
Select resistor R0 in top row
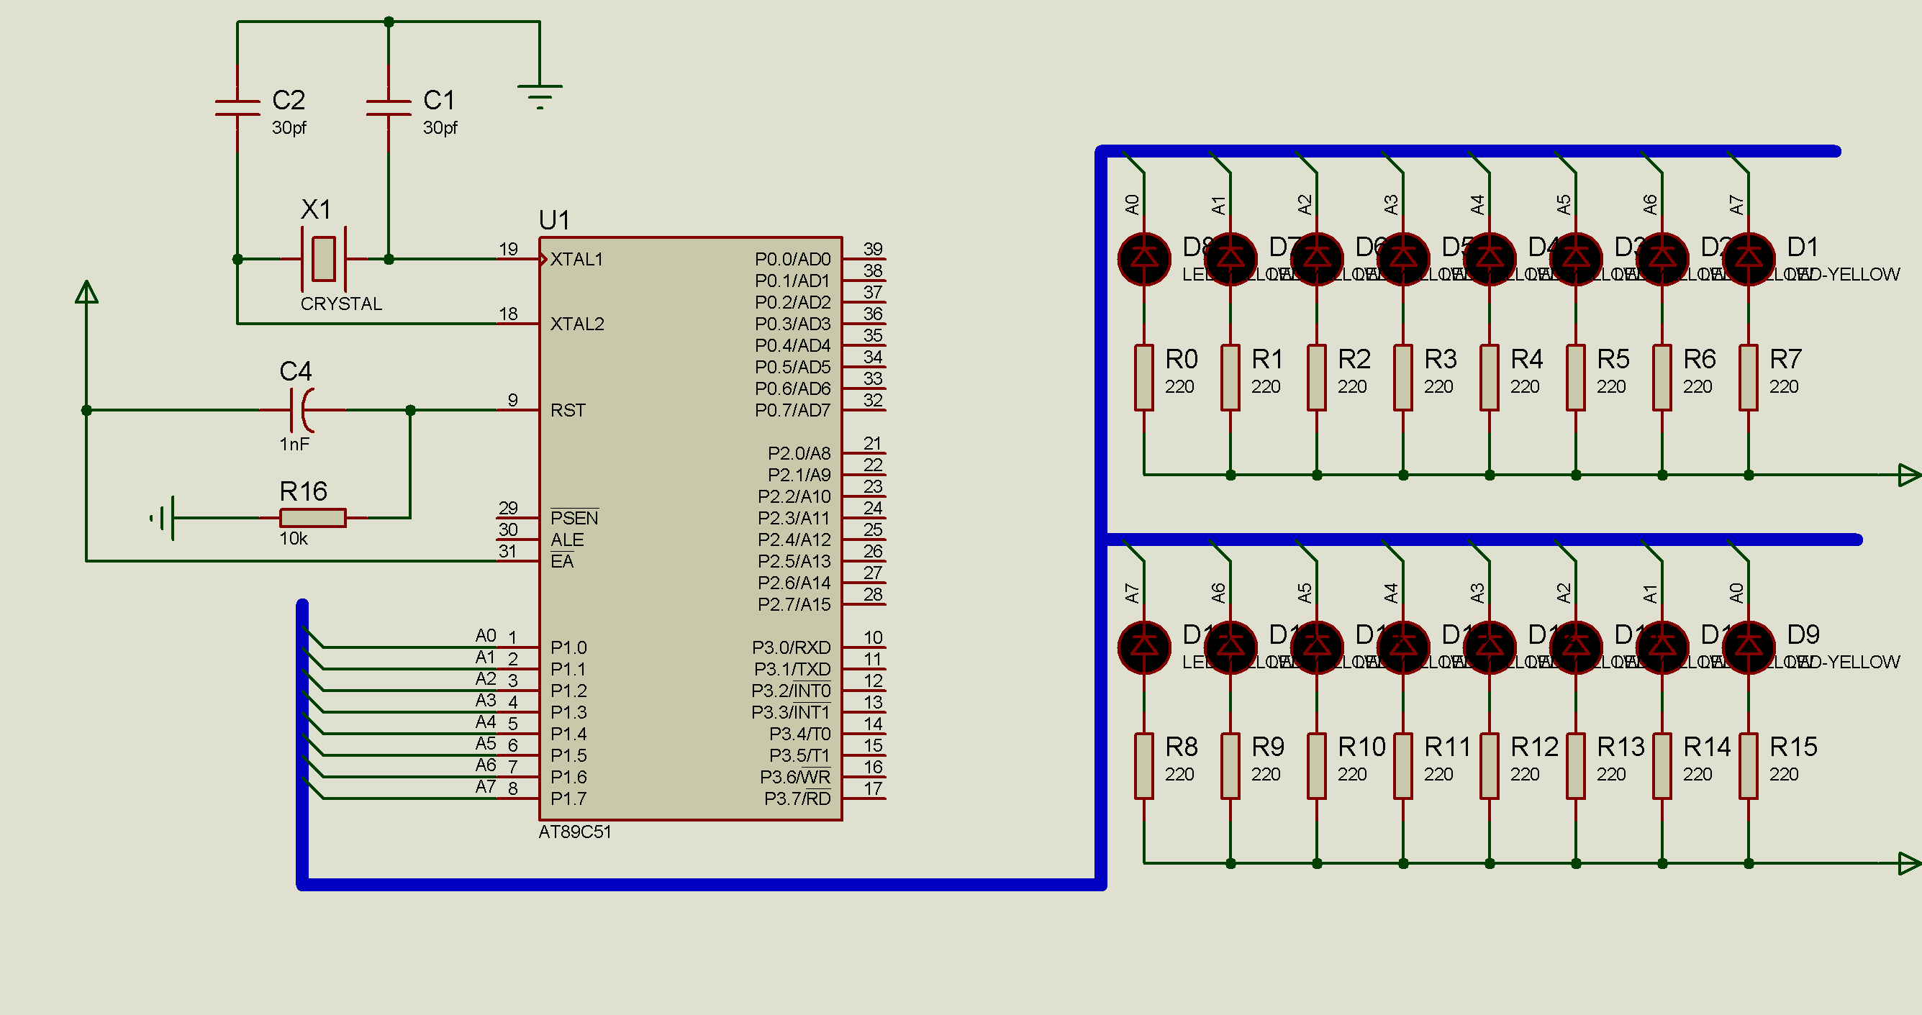click(1144, 378)
